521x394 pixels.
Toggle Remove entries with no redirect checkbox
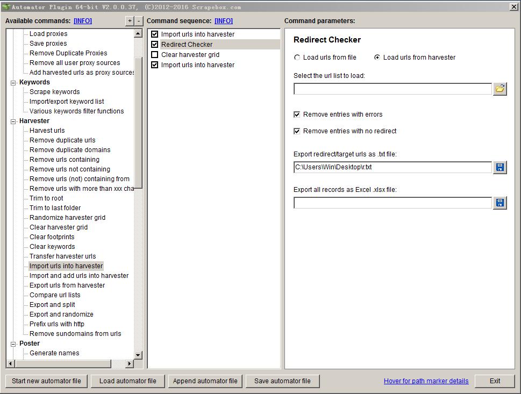click(x=297, y=131)
